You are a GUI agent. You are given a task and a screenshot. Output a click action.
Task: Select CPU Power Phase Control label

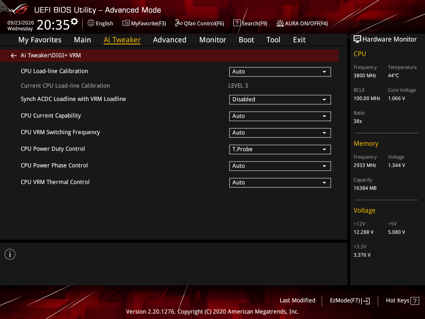54,165
